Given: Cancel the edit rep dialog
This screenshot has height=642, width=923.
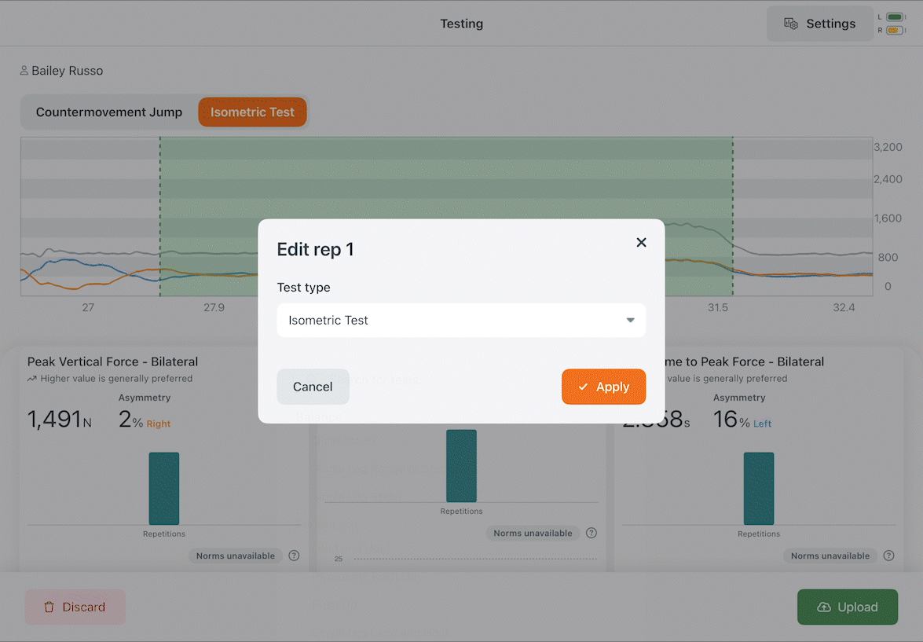Looking at the screenshot, I should click(x=313, y=387).
